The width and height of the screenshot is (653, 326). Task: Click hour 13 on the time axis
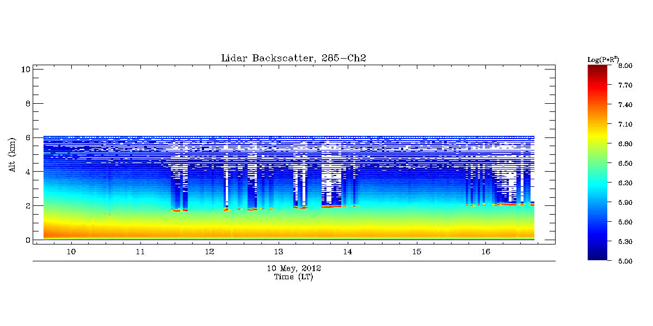tap(279, 252)
